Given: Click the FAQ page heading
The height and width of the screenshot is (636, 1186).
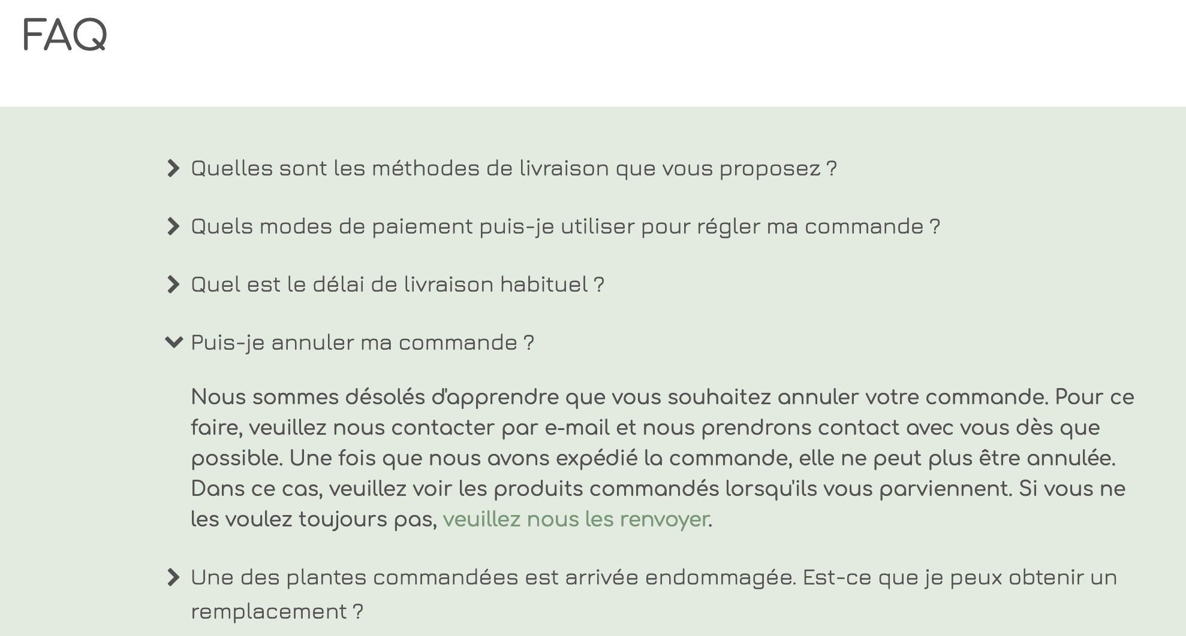Looking at the screenshot, I should pos(64,35).
